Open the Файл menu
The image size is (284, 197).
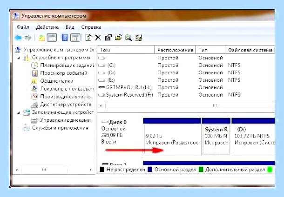pos(23,27)
